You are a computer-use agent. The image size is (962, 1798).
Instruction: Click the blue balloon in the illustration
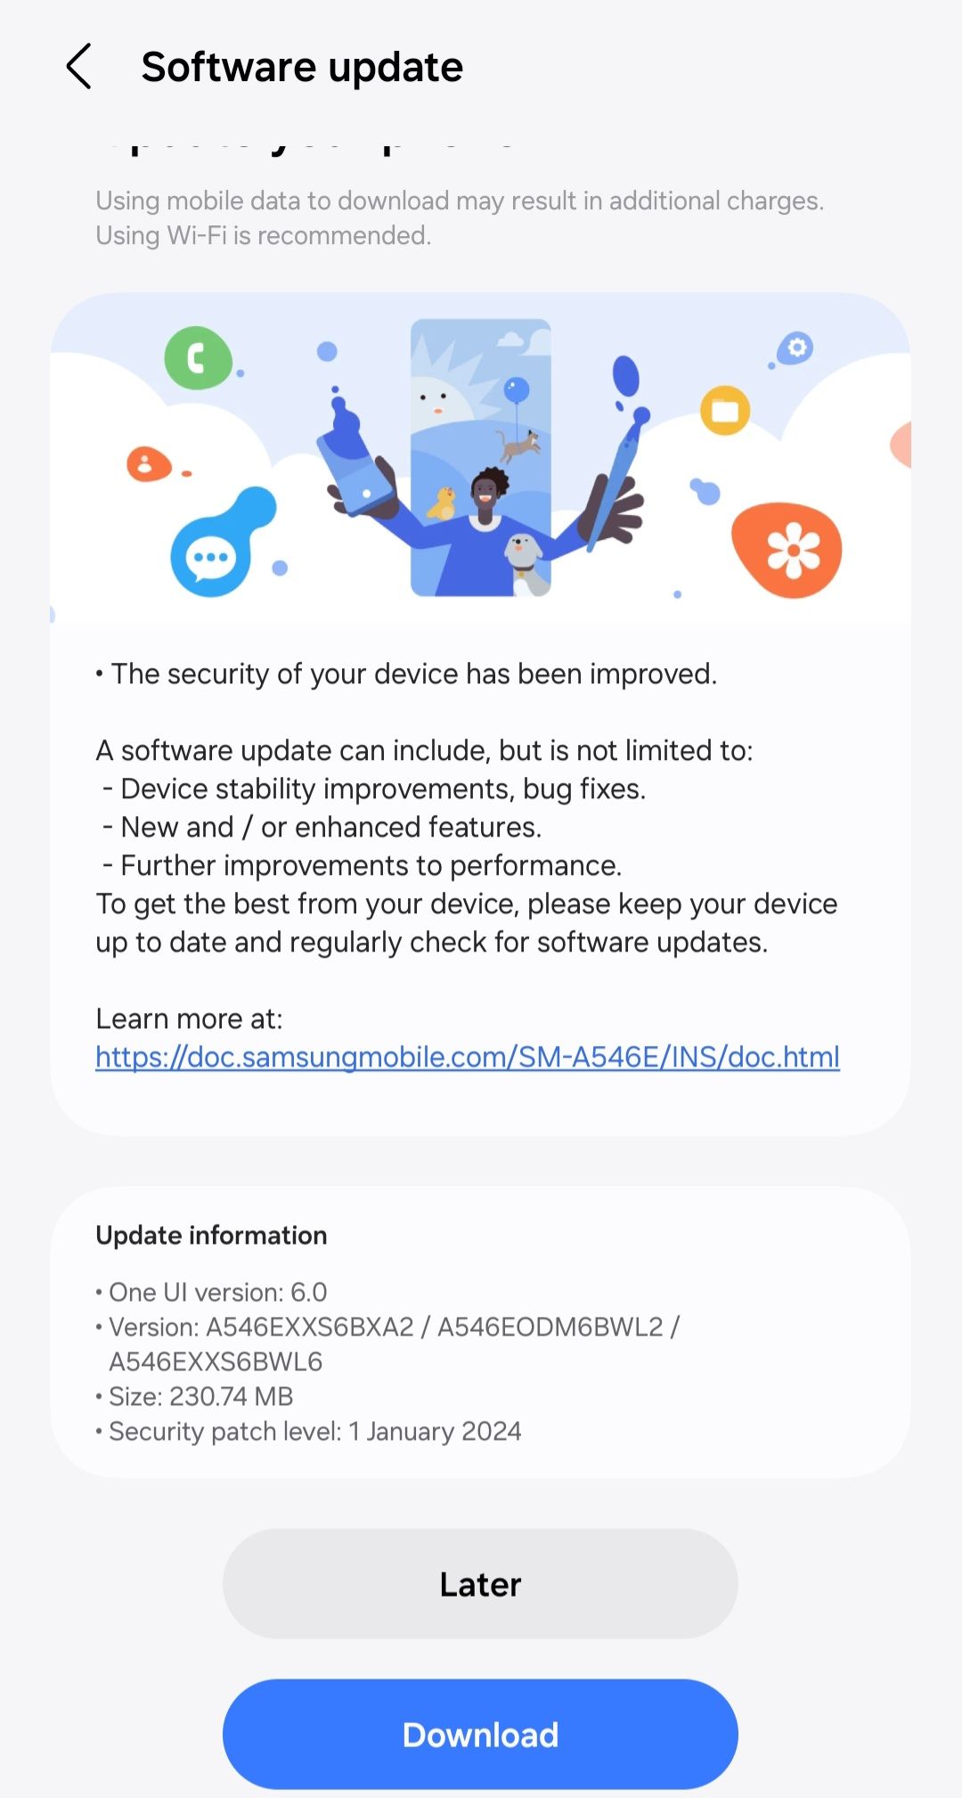[x=517, y=389]
